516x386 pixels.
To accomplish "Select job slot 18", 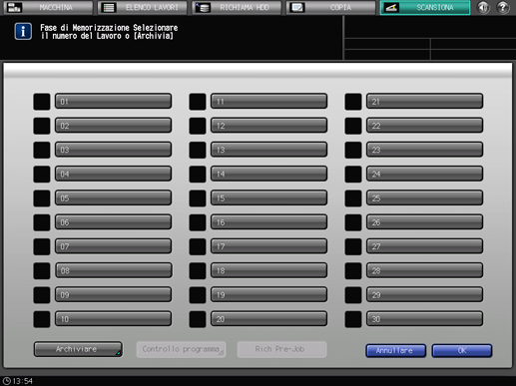I will coord(269,270).
